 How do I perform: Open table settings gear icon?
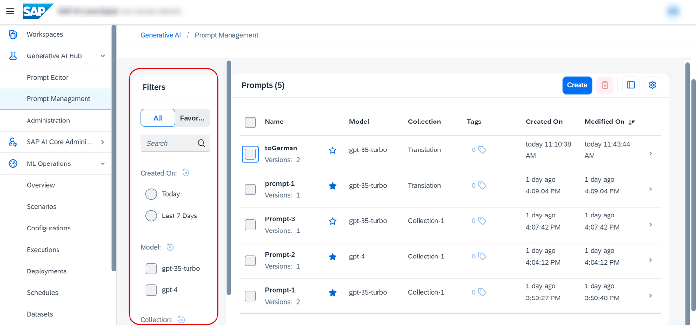(652, 85)
